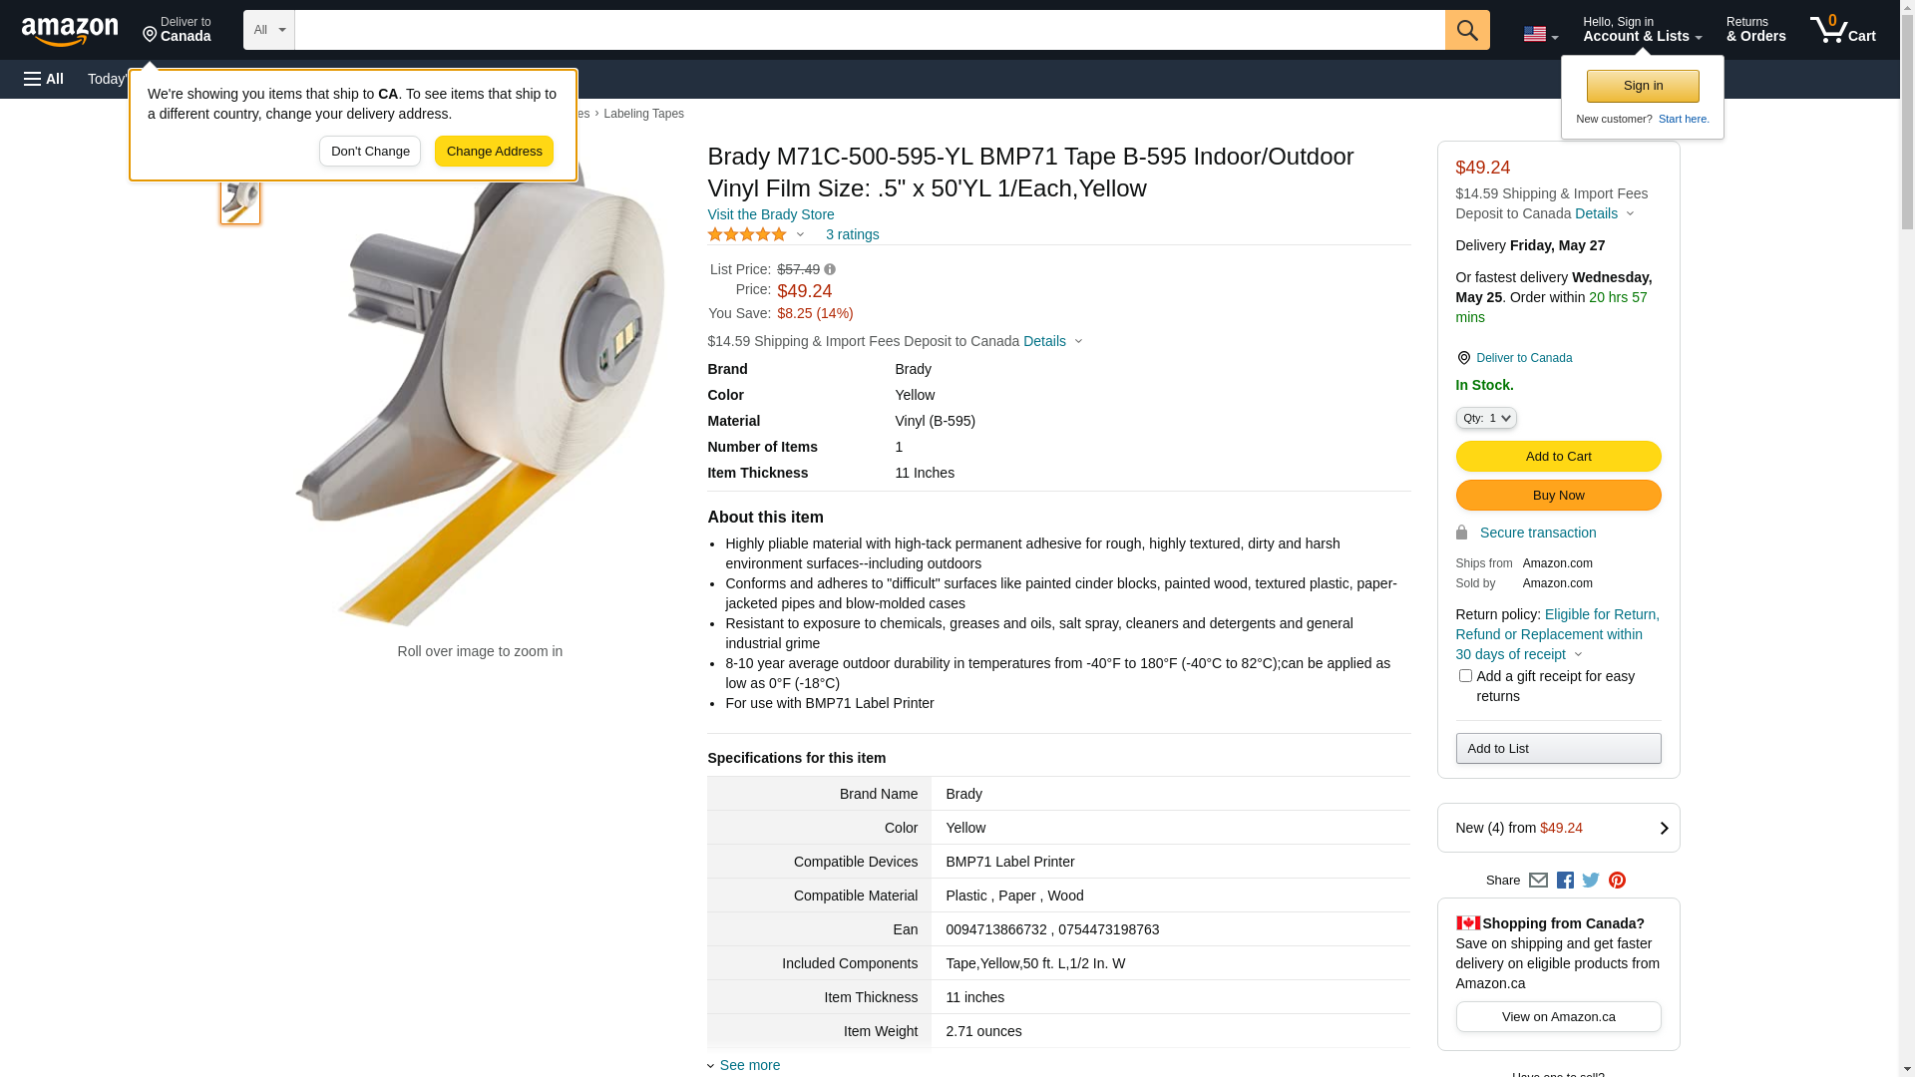Image resolution: width=1915 pixels, height=1077 pixels.
Task: Expand See more specifications
Action: coord(749,1065)
